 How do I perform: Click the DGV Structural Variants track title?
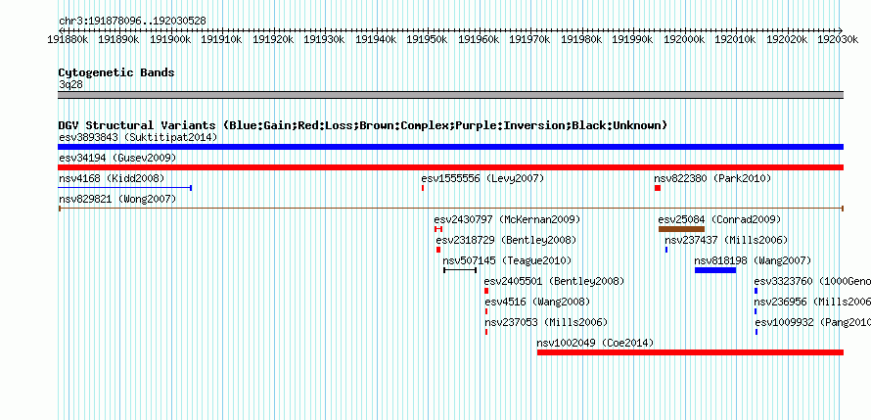363,125
